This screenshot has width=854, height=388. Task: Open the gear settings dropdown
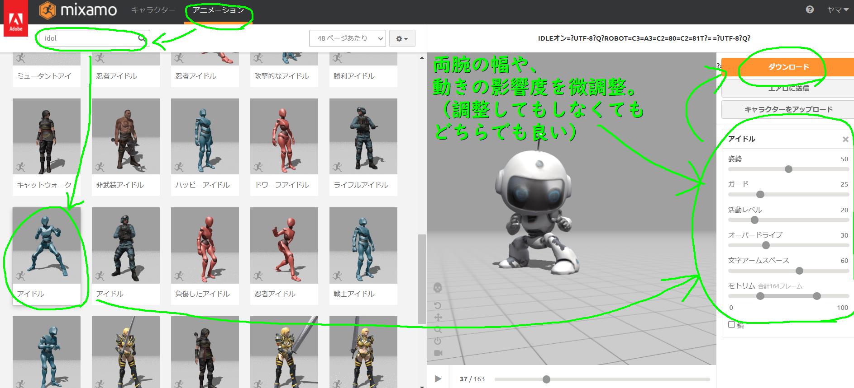tap(402, 39)
